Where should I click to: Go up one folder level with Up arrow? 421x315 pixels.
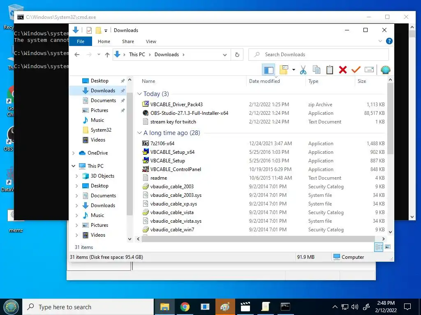tap(107, 55)
